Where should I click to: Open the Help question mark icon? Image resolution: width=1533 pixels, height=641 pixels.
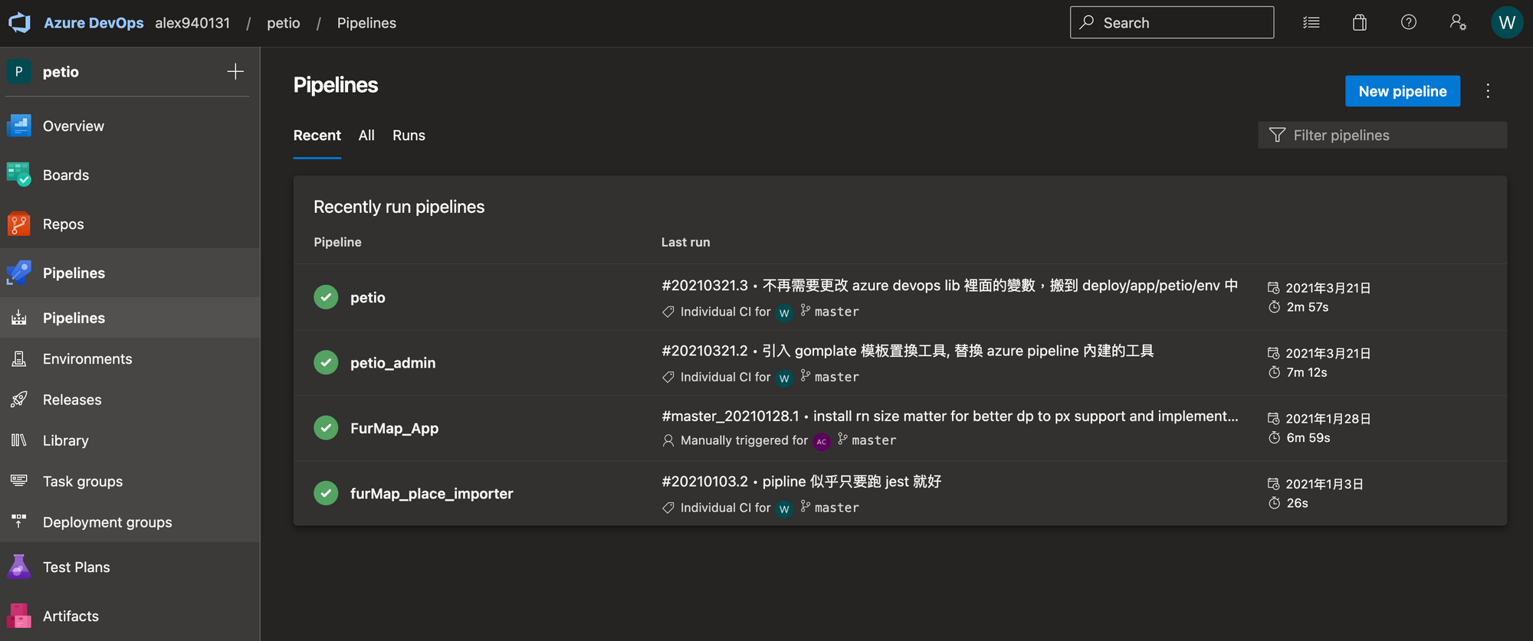(1409, 23)
